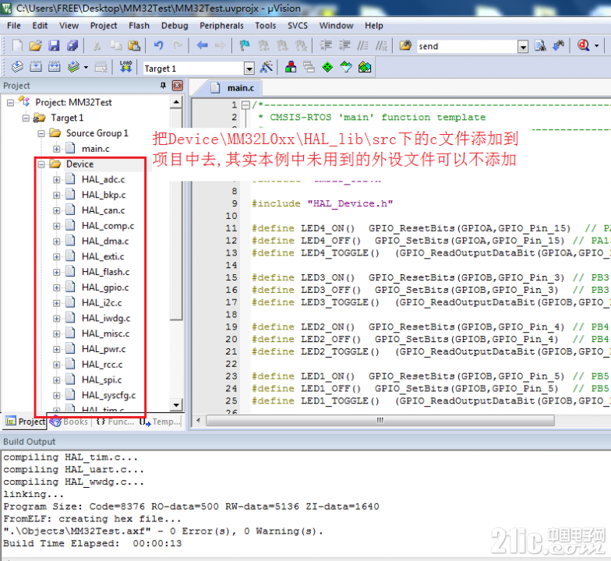Click in the send search input field
This screenshot has height=561, width=611.
[x=467, y=47]
